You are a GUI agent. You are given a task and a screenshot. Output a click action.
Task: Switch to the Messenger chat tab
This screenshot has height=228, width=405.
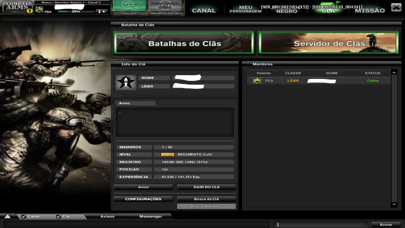coord(151,216)
